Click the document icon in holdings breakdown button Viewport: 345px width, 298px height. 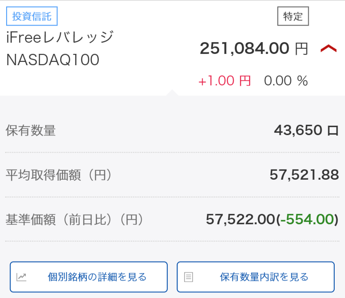pyautogui.click(x=188, y=277)
